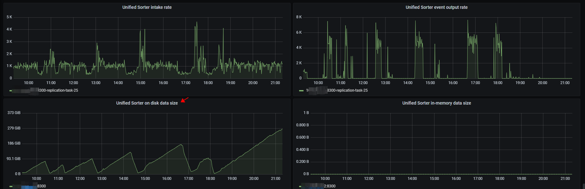Click the tallest intake rate spike after 17:00
Image resolution: width=585 pixels, height=189 pixels.
(x=197, y=22)
